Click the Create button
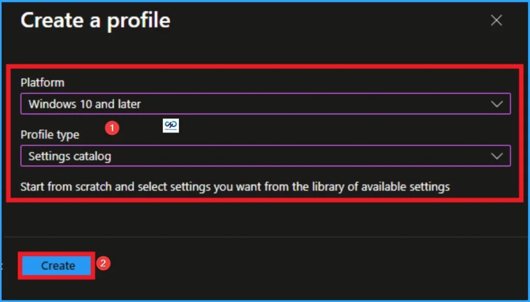The image size is (530, 302). click(56, 265)
